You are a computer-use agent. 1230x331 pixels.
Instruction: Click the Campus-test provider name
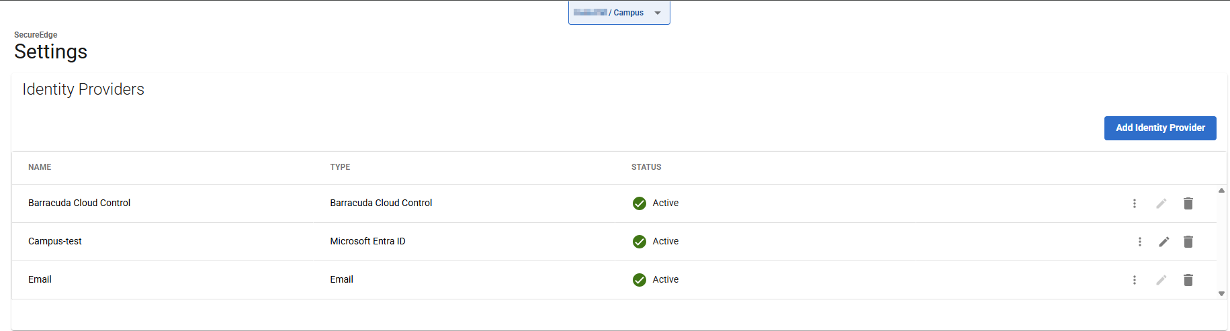pos(55,242)
